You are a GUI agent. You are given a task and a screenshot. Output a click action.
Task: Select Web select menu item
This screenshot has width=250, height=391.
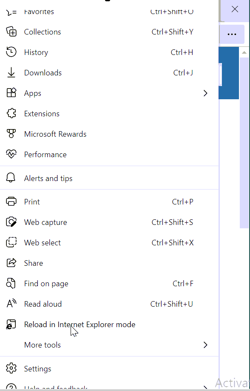pos(109,242)
